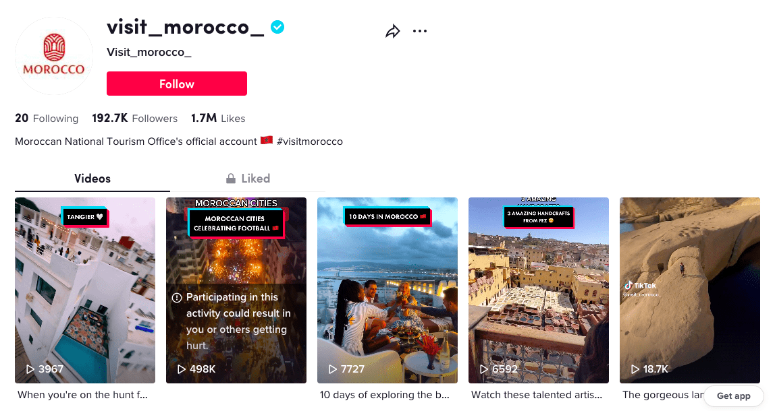Click the play icon showing 498K views
The height and width of the screenshot is (411, 775).
[182, 369]
